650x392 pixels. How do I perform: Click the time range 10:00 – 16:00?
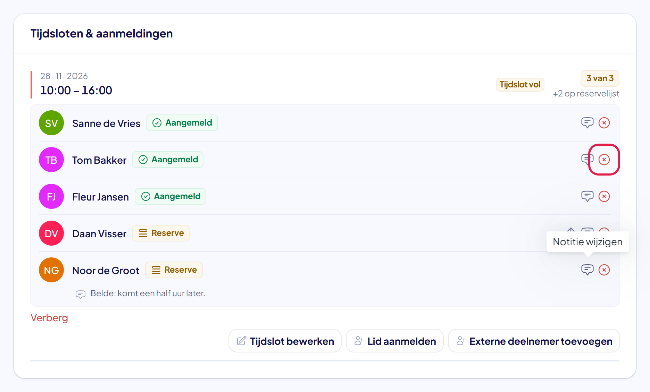point(76,91)
